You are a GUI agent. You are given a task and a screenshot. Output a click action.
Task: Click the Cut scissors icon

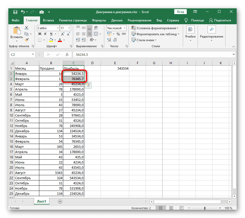pos(27,28)
